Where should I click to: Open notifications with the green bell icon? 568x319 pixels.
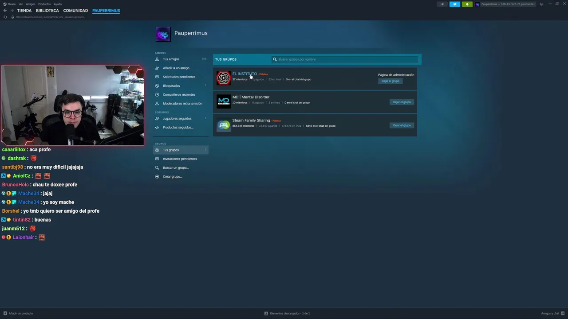(x=467, y=4)
